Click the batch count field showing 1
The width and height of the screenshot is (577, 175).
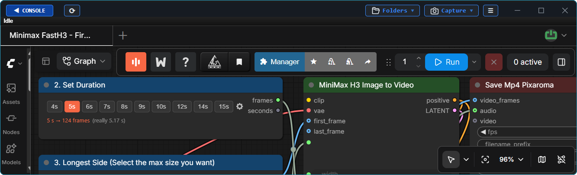tap(405, 62)
